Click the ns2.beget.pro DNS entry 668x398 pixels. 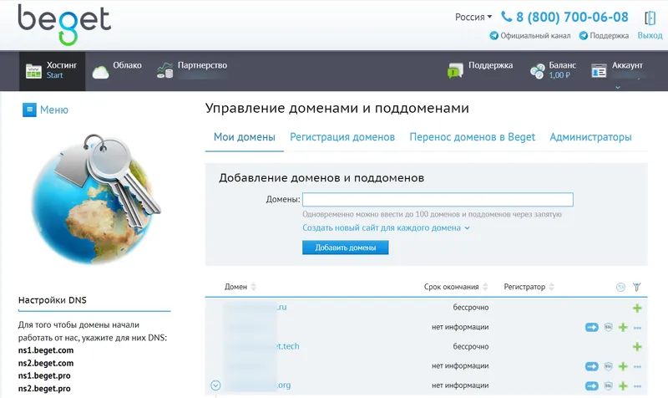(44, 389)
